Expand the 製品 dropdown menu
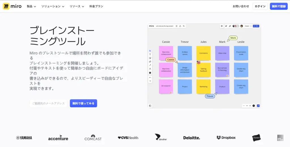290x147 pixels. coord(31,6)
